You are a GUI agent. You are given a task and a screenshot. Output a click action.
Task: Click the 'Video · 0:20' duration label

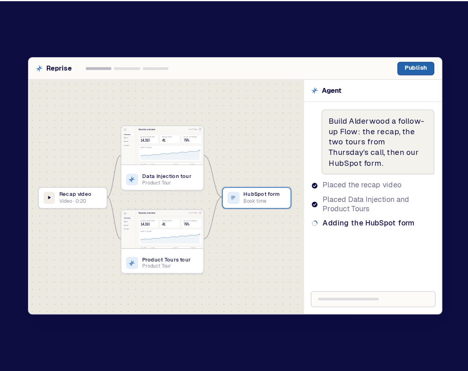pos(73,201)
